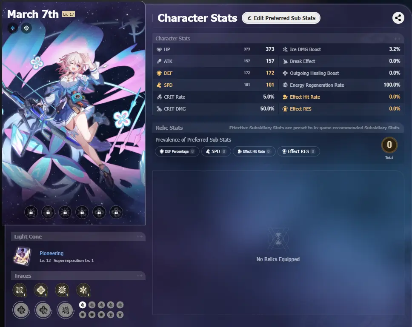The image size is (412, 327).
Task: Collapse the Character Stats section header
Action: coord(278,39)
